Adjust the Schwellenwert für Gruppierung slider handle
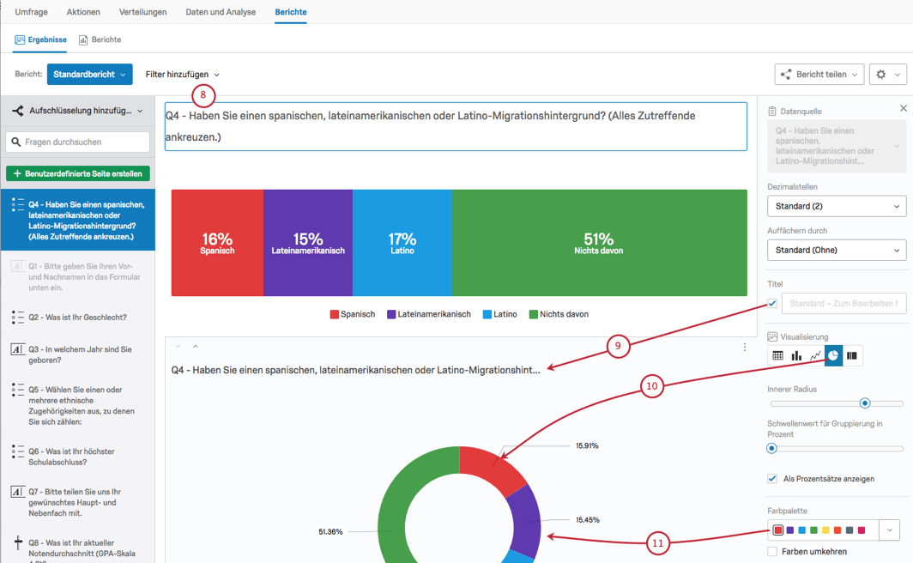The image size is (913, 563). coord(771,448)
